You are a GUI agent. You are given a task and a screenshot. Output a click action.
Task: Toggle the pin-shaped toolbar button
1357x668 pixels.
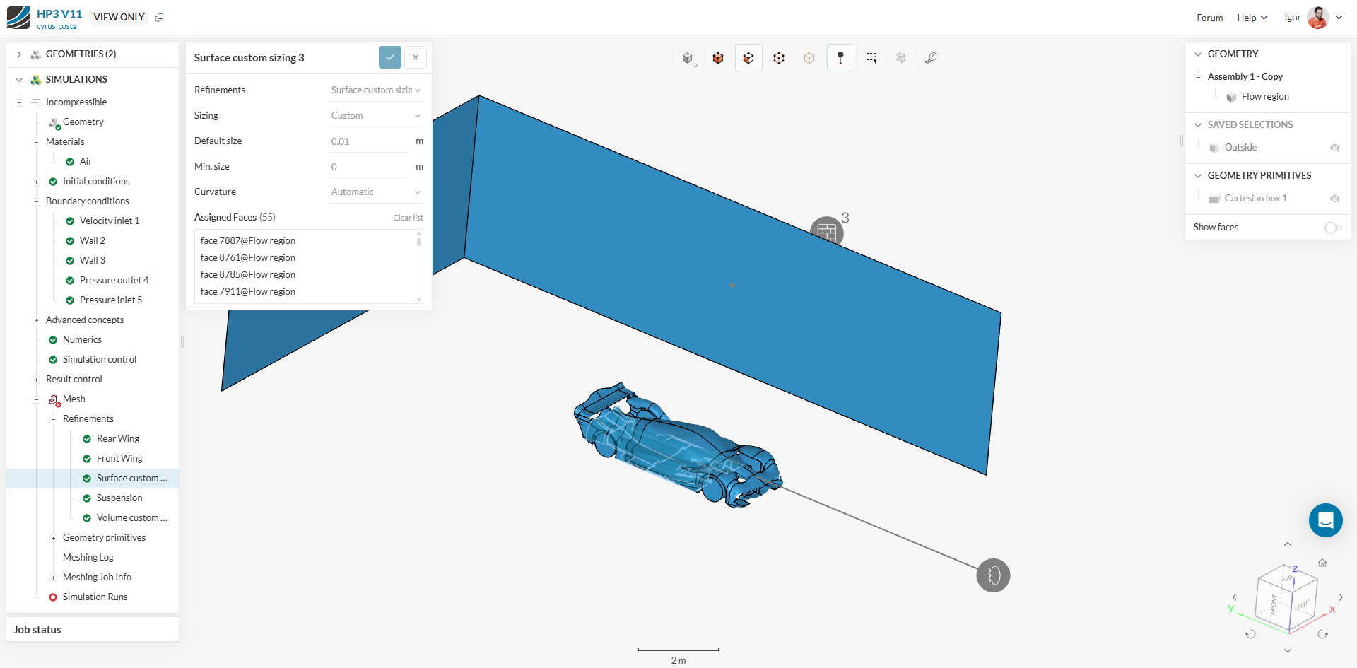tap(840, 58)
